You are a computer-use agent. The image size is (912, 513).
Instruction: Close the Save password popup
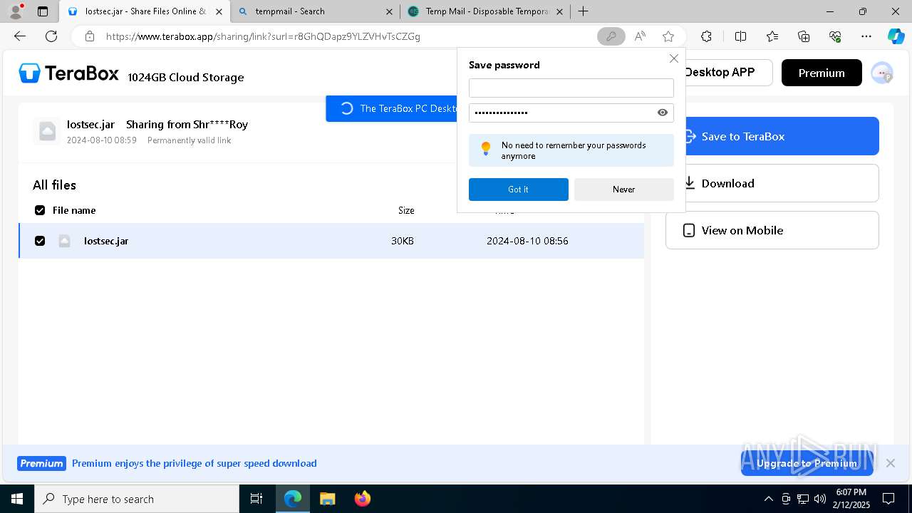(x=673, y=58)
